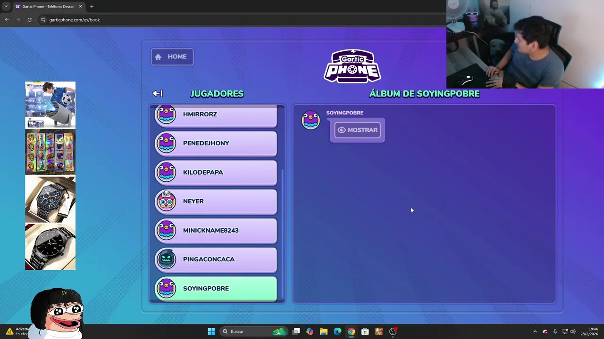Open File Explorer from the taskbar
This screenshot has width=604, height=339.
tap(323, 331)
